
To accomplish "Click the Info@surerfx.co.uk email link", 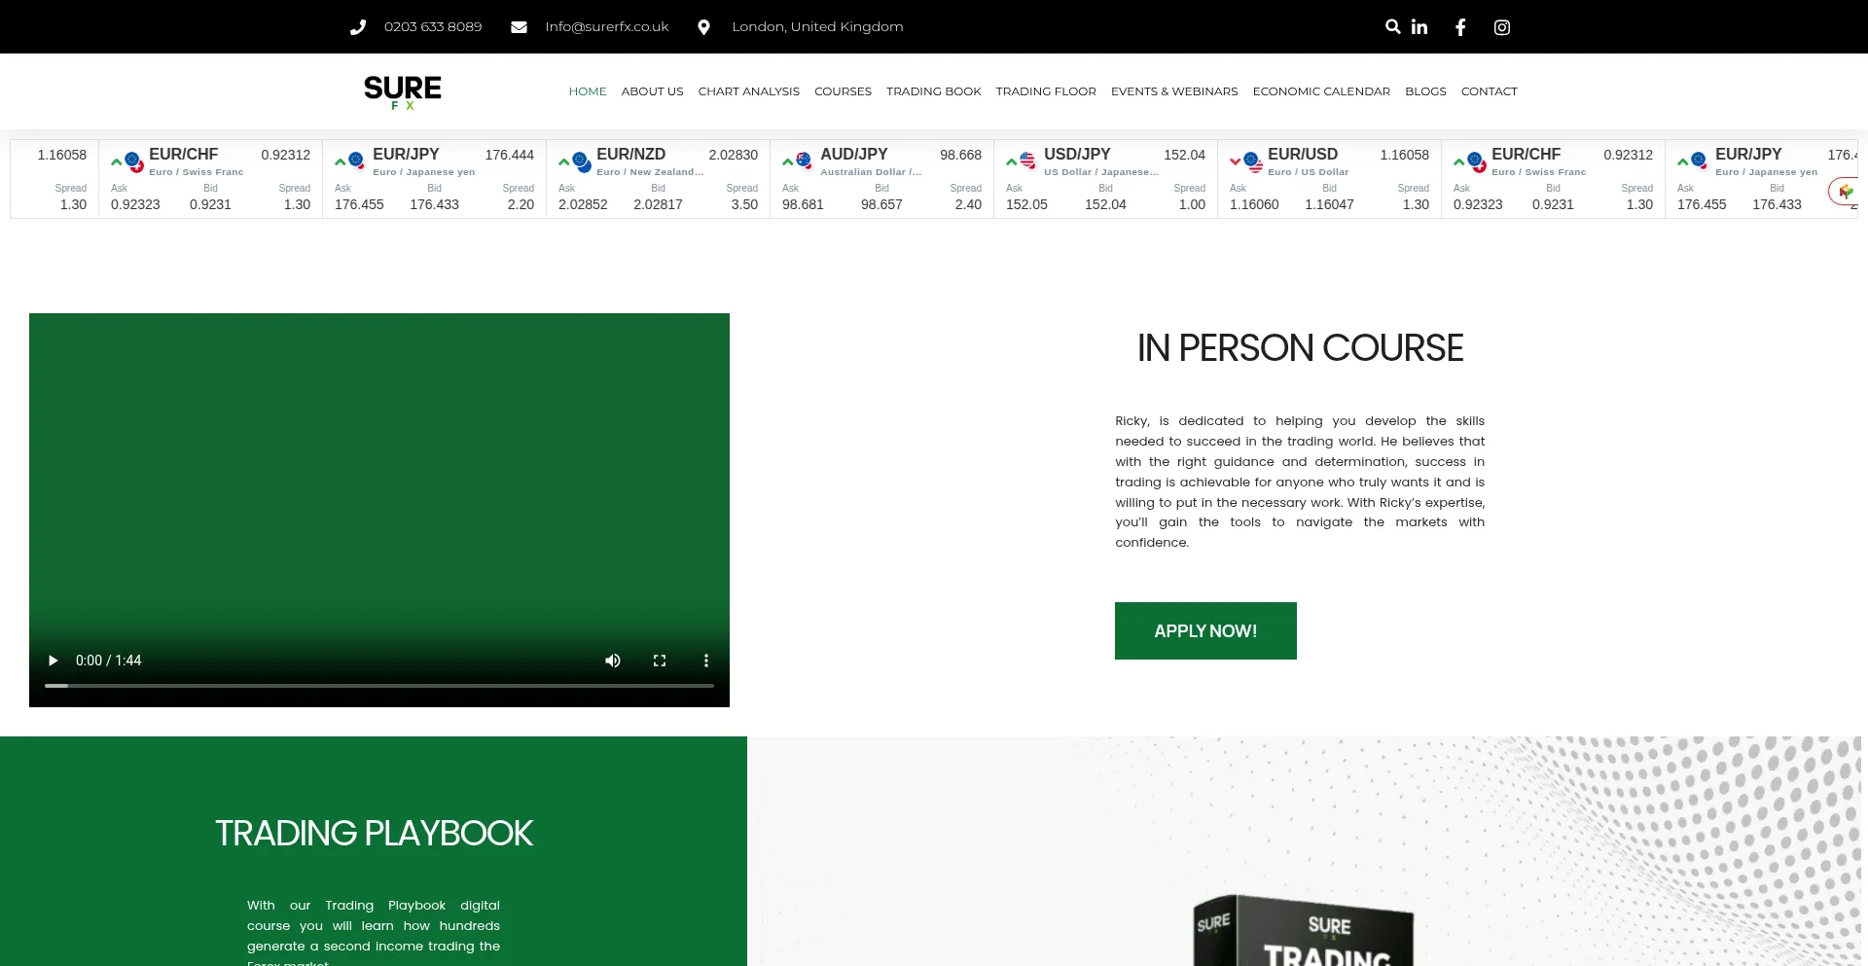I will tap(607, 27).
